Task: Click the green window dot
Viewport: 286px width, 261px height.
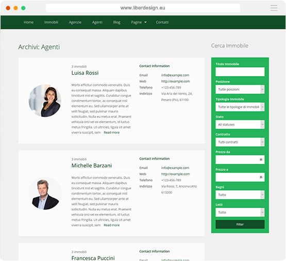Action: [23, 8]
